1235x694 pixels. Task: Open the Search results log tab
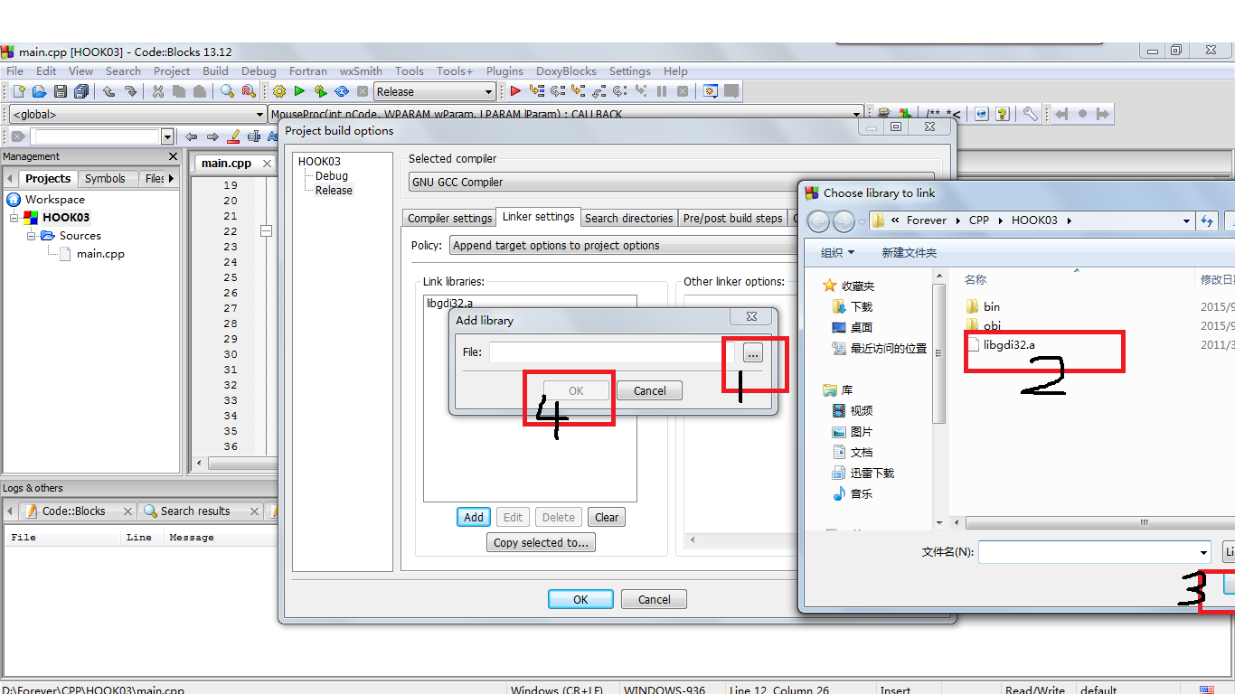194,511
